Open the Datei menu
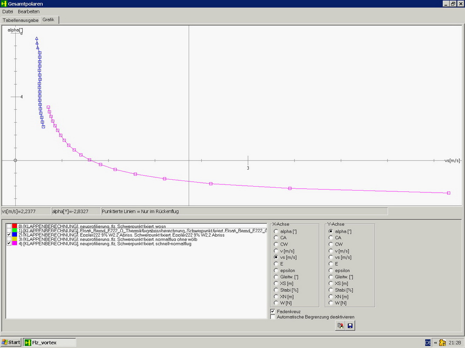The width and height of the screenshot is (465, 348). [x=8, y=11]
